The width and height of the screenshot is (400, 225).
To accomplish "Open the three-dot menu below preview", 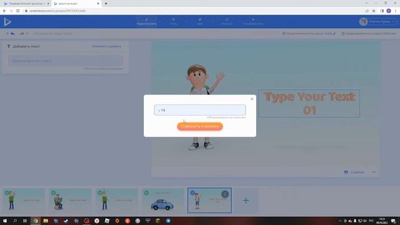I will click(x=374, y=172).
